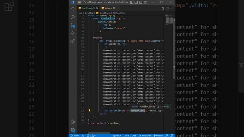Image resolution: width=244 pixels, height=137 pixels.
Task: Click the CRLF line ending indicator
Action: (134, 135)
